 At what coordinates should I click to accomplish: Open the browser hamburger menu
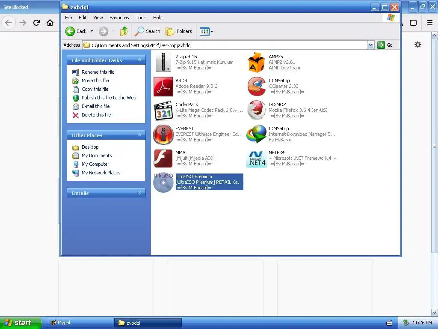430,23
